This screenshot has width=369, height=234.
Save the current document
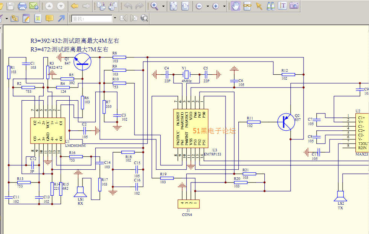[x=11, y=6]
